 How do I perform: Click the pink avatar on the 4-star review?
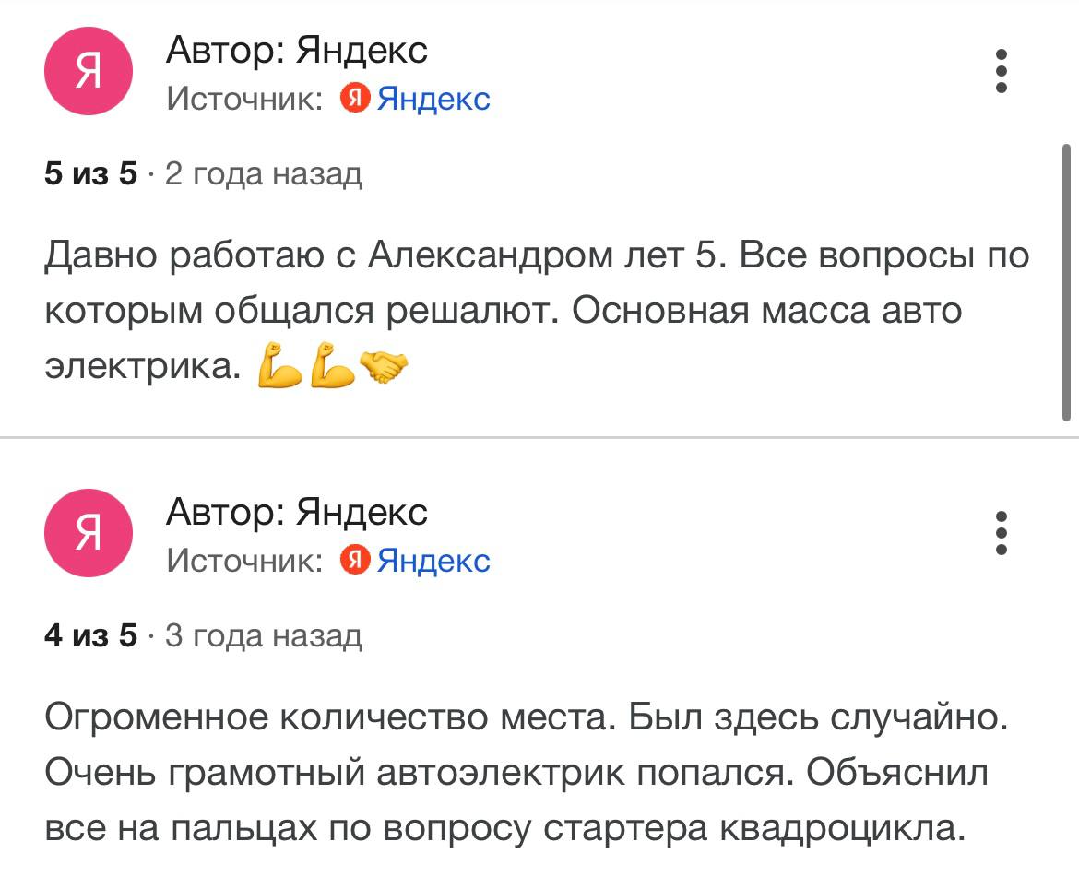tap(89, 533)
